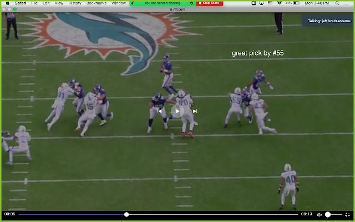This screenshot has height=222, width=355.
Task: Click the Mon 3:40 PM clock
Action: (x=317, y=3)
